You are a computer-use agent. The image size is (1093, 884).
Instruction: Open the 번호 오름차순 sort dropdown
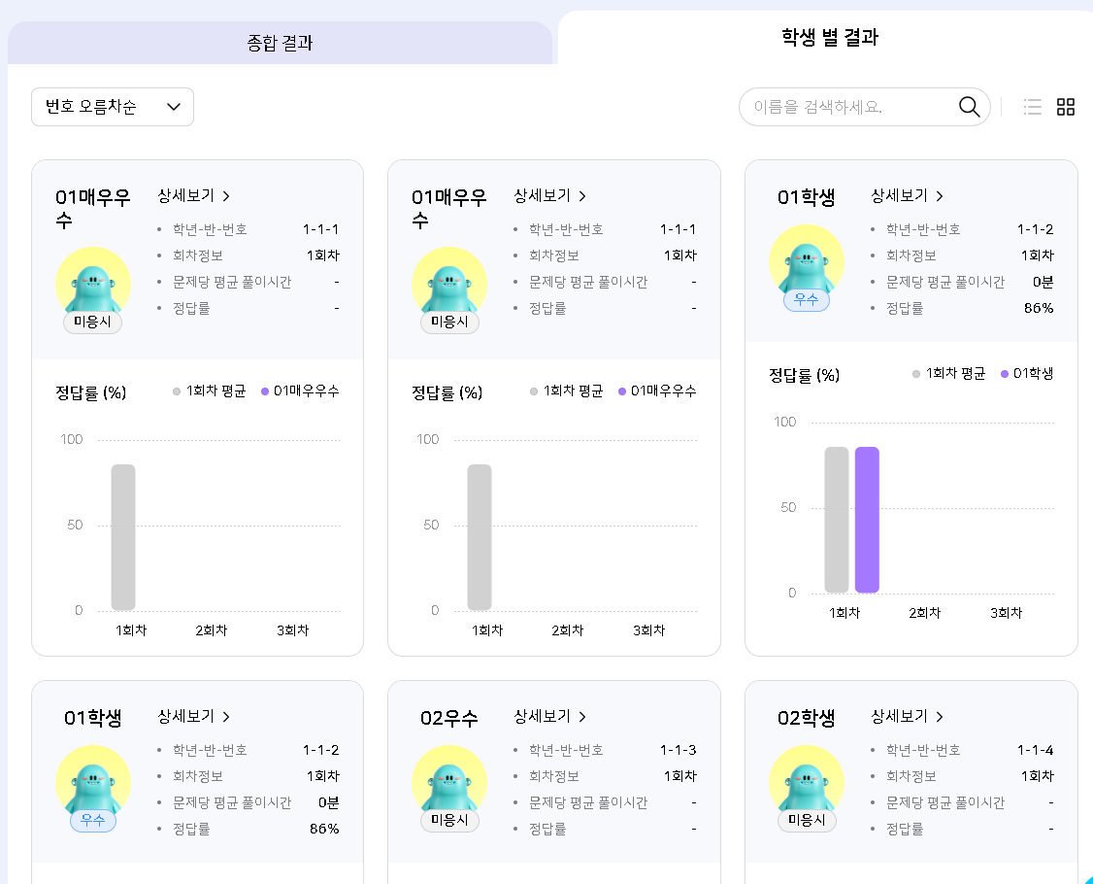(x=112, y=107)
